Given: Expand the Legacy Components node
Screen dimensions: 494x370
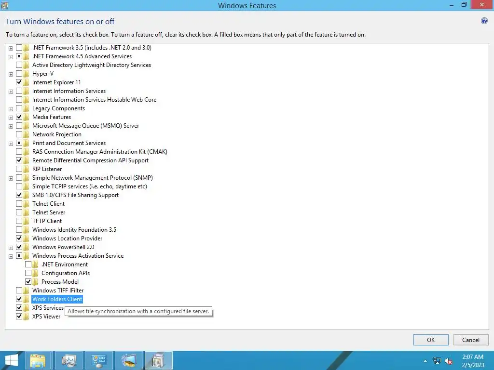Looking at the screenshot, I should (x=11, y=109).
